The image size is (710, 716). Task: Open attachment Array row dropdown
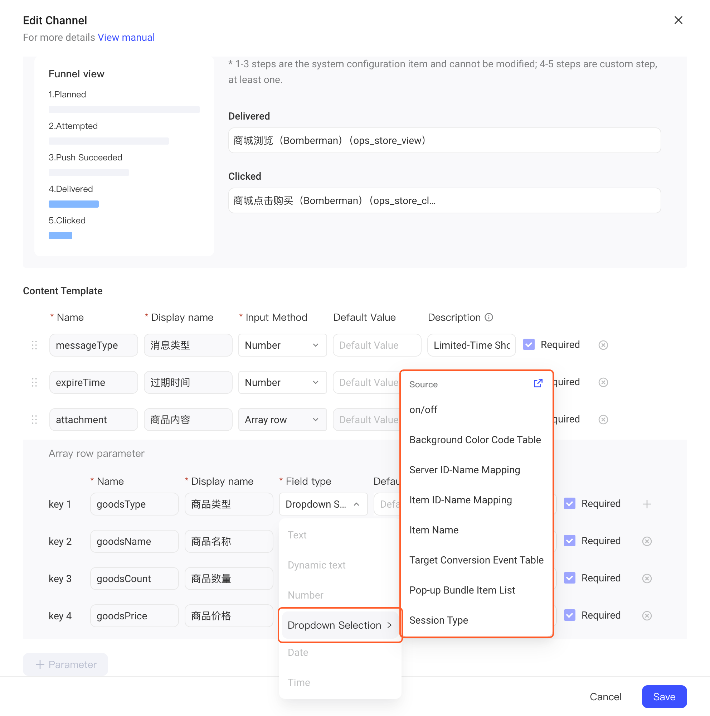click(282, 420)
